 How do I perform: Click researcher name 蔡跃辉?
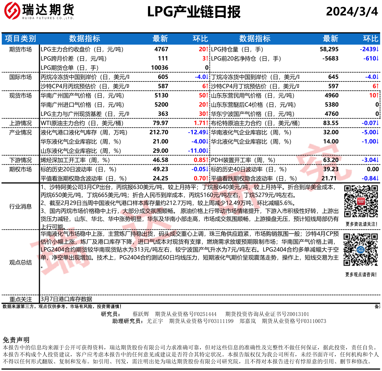click(141, 314)
